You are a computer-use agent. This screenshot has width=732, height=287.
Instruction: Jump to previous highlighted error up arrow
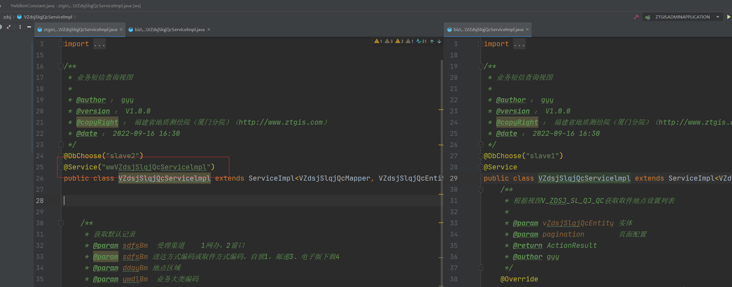coord(432,41)
